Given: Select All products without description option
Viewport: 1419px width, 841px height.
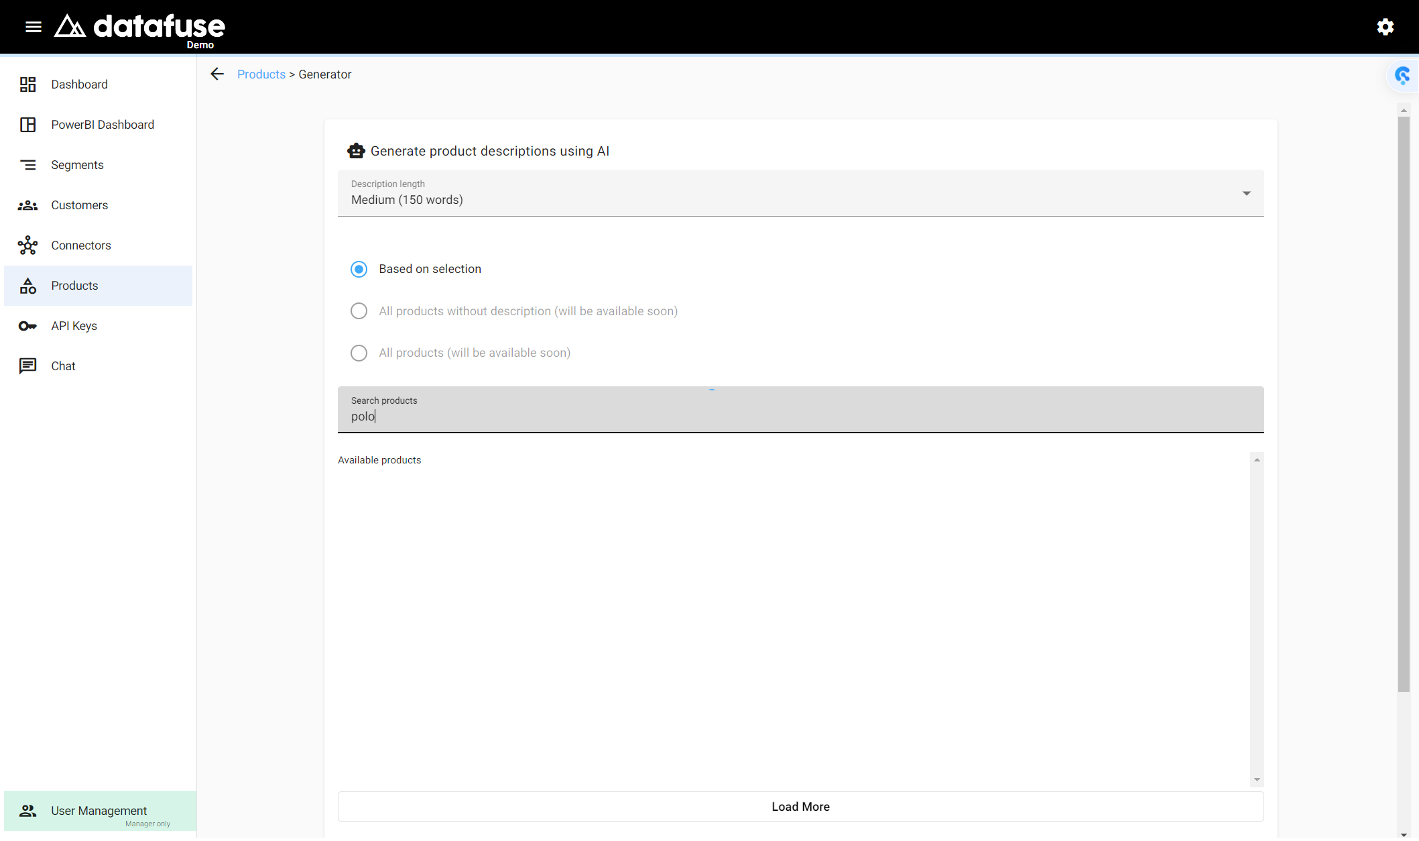Looking at the screenshot, I should [x=359, y=311].
